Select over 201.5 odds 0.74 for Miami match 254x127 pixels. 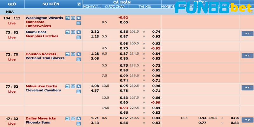[156, 31]
